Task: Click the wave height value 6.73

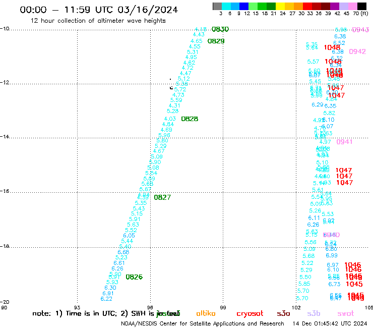Action: [335, 284]
